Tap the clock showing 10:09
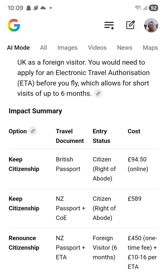The height and width of the screenshot is (277, 167). coord(15,8)
